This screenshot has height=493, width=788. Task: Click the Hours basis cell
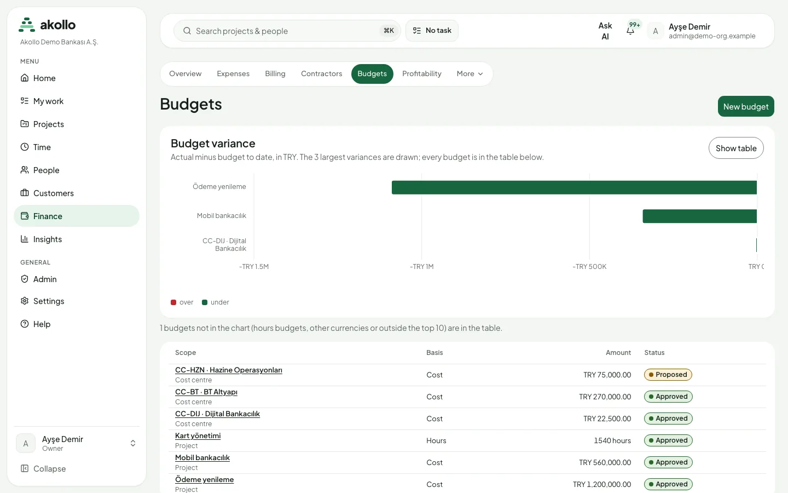tap(436, 441)
